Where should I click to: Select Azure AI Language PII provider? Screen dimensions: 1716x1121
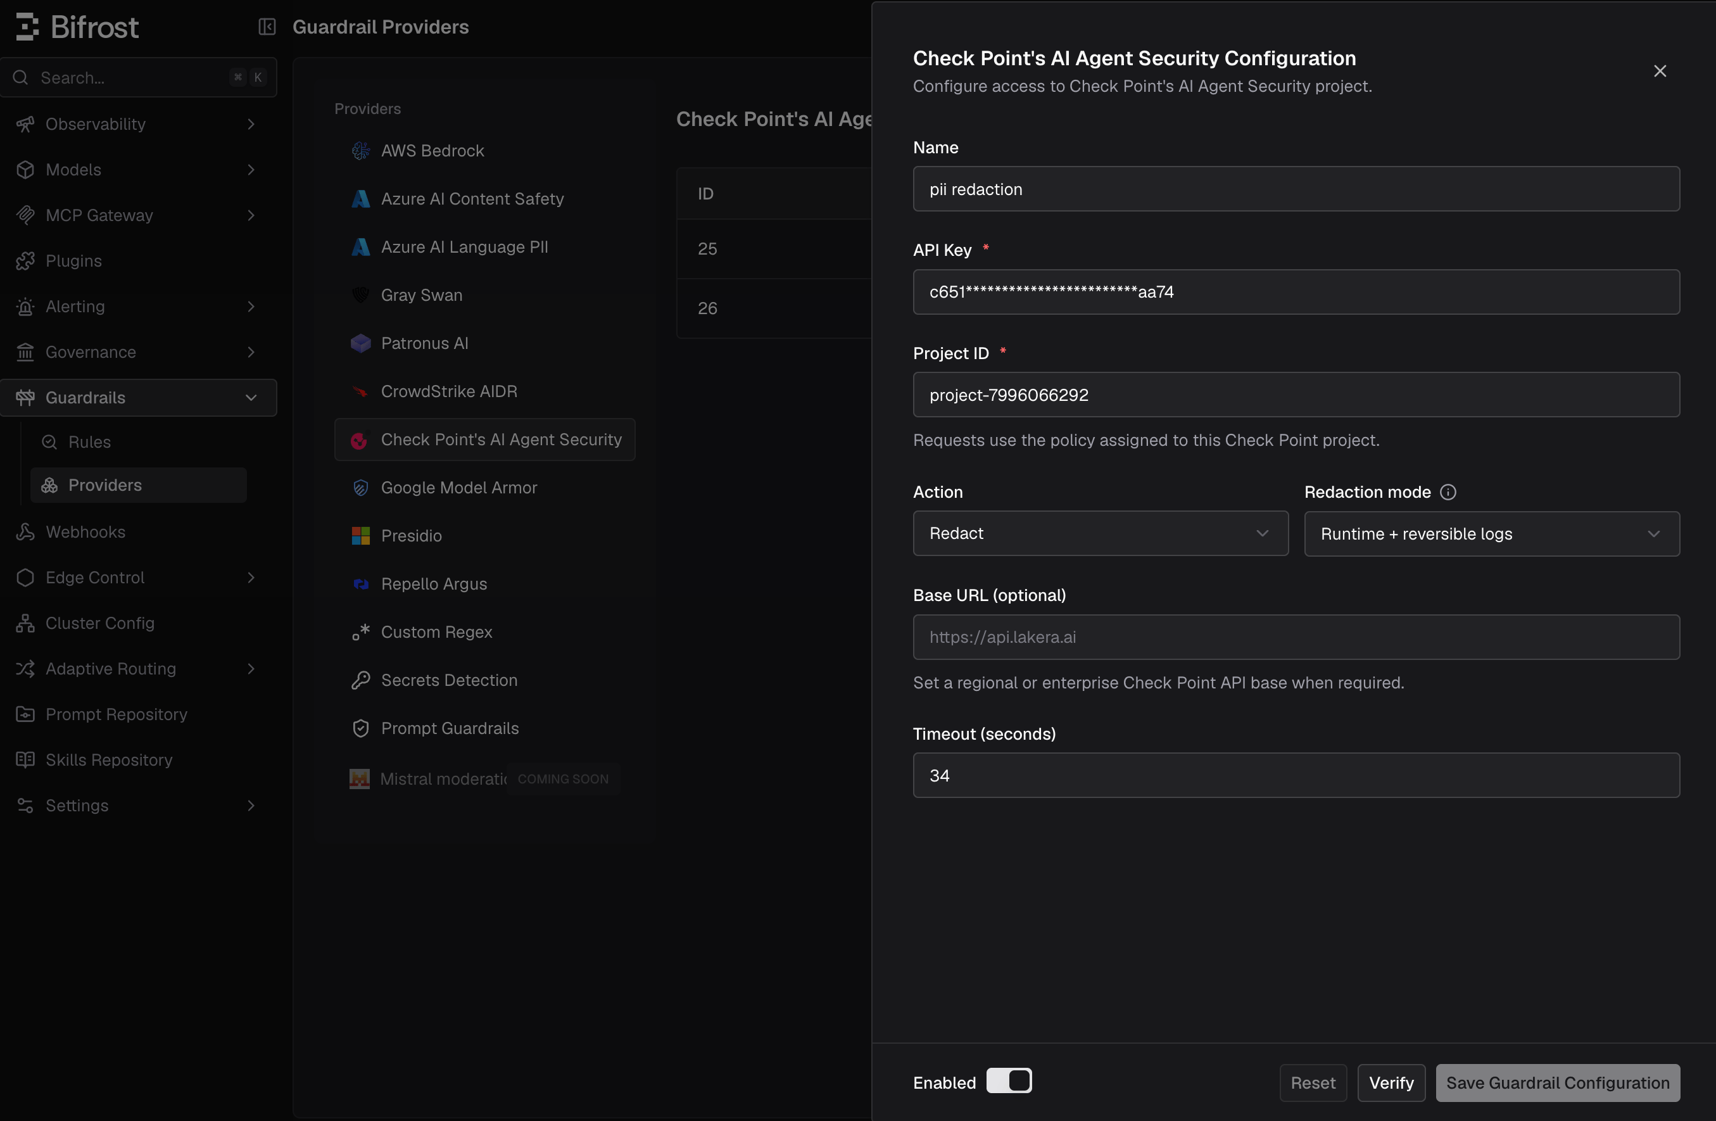[x=484, y=247]
